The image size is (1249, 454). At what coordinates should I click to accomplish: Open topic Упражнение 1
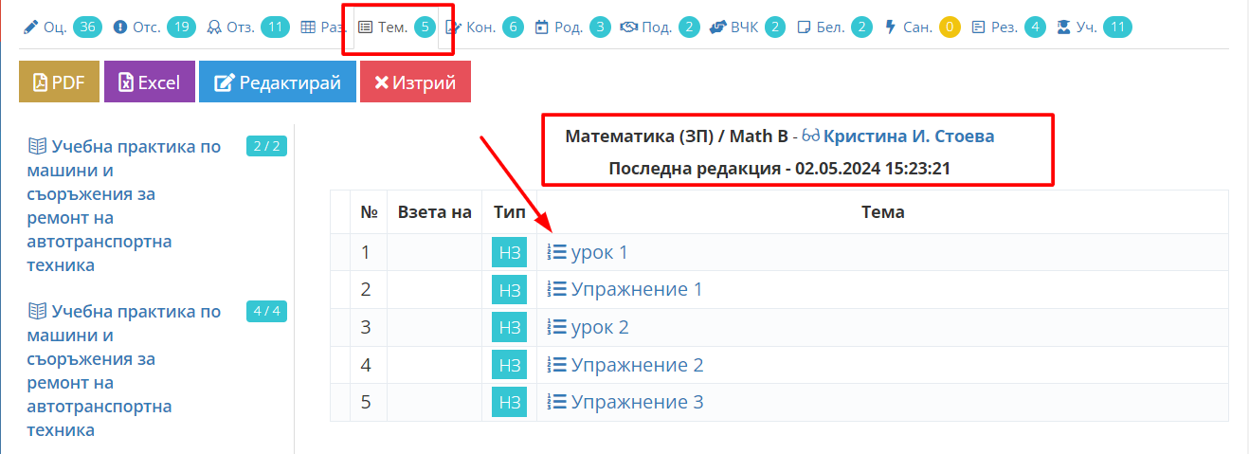636,289
